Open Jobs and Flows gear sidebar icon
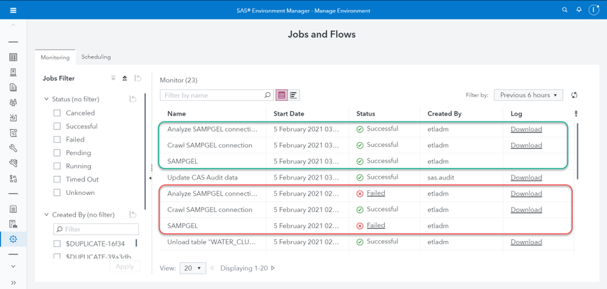Screen dimensions: 607x289 coord(13,239)
